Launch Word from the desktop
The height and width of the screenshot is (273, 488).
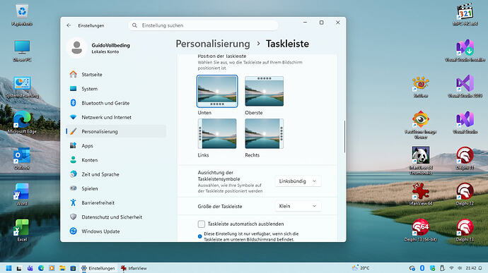tap(22, 195)
